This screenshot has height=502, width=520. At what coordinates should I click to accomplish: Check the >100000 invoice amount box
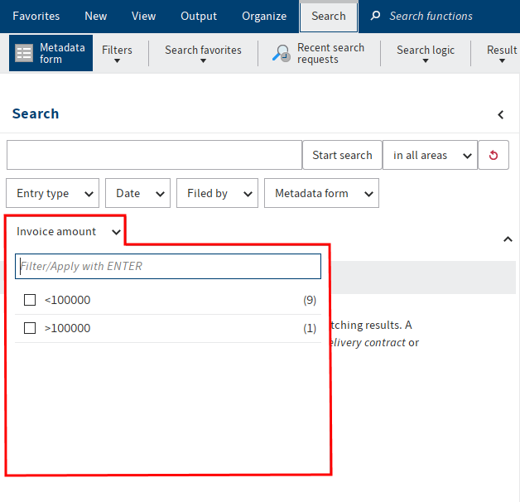coord(30,328)
